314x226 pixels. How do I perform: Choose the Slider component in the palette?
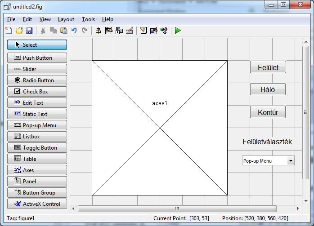pyautogui.click(x=37, y=69)
